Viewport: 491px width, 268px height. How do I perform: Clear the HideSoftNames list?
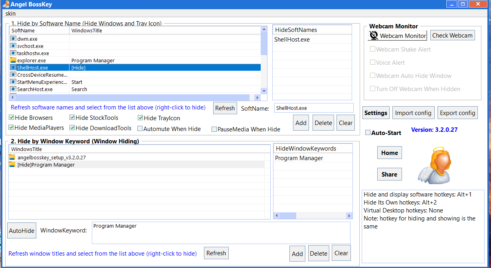click(346, 123)
